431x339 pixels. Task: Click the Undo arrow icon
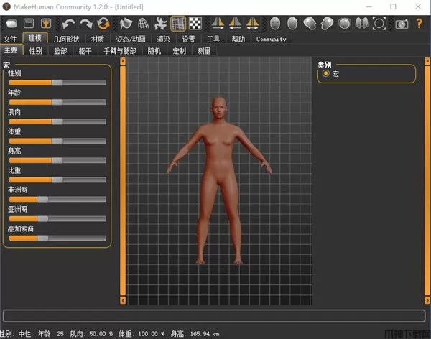click(x=69, y=24)
